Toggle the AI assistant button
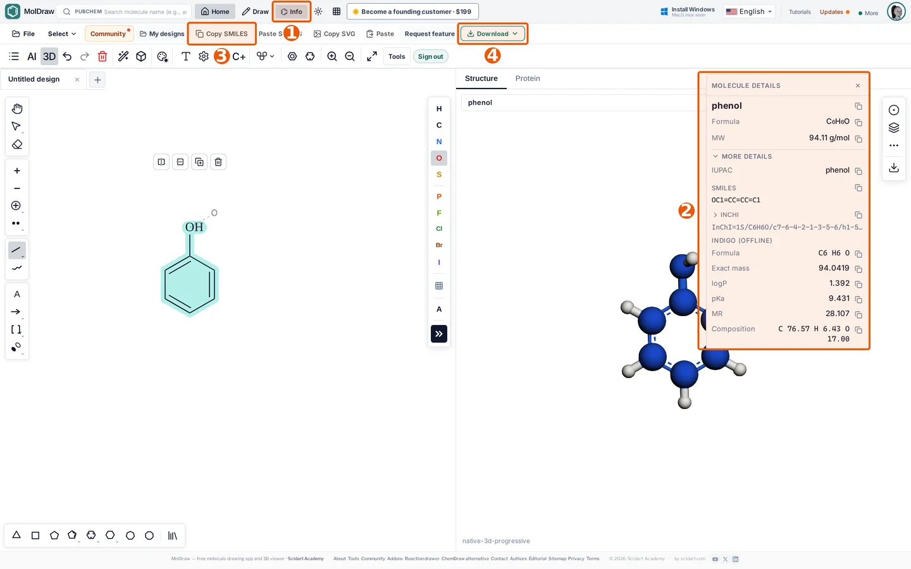Viewport: 911px width, 569px height. [x=32, y=56]
